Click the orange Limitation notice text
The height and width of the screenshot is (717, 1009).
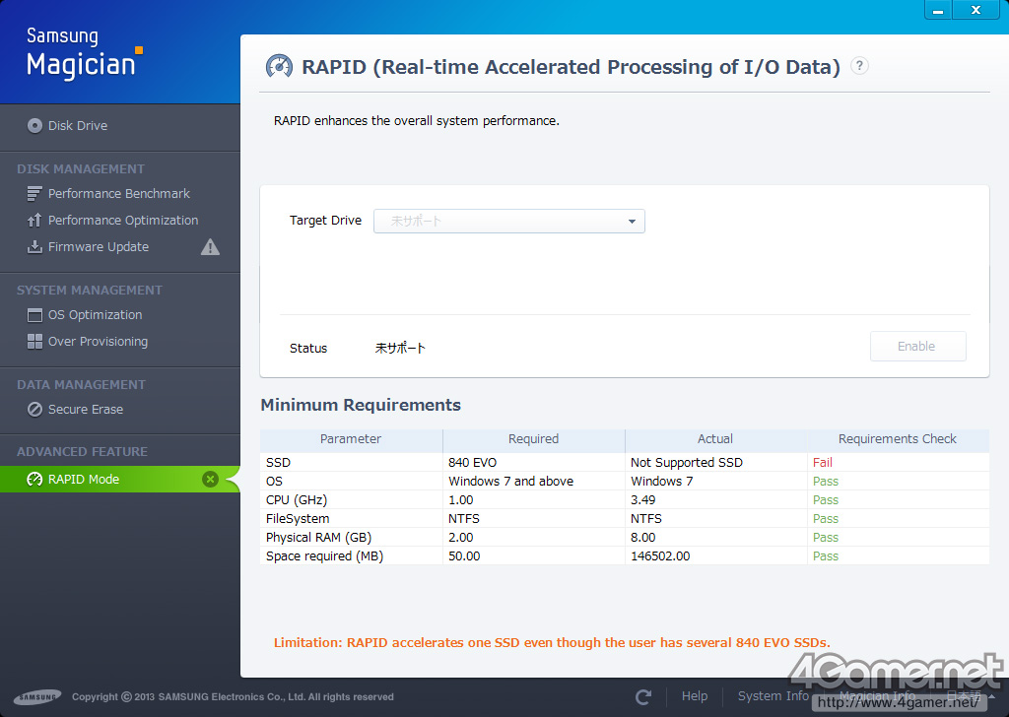point(552,642)
